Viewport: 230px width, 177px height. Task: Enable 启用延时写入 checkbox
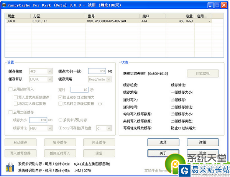(x=10, y=89)
